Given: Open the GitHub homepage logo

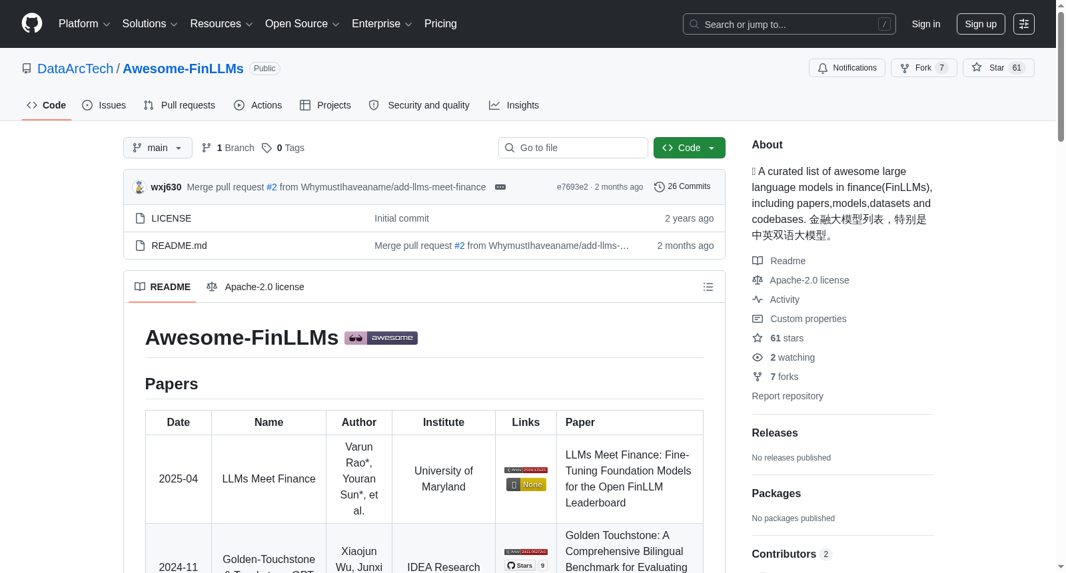Looking at the screenshot, I should 32,23.
